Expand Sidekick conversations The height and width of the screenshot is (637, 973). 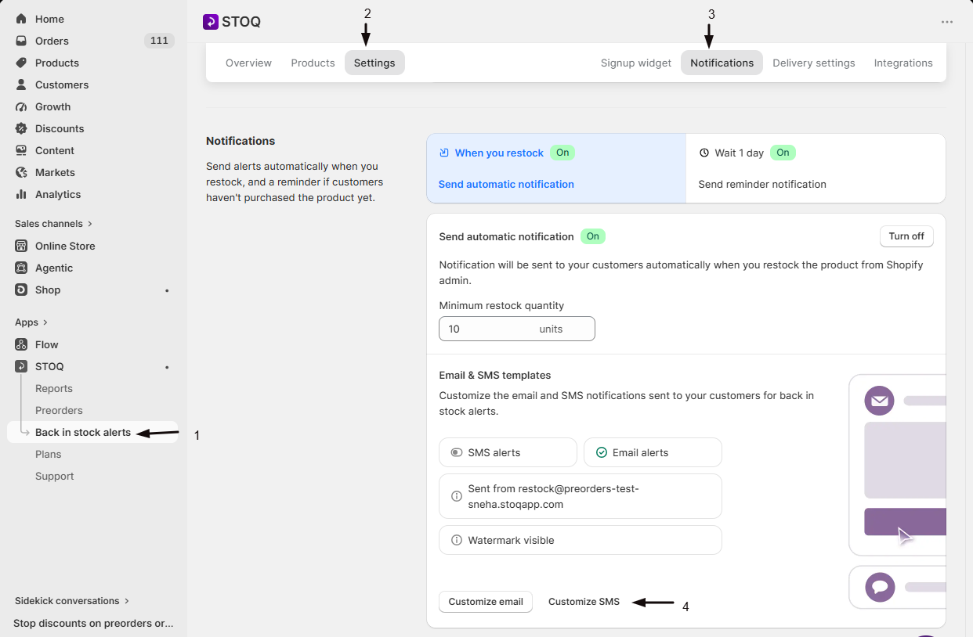point(72,601)
